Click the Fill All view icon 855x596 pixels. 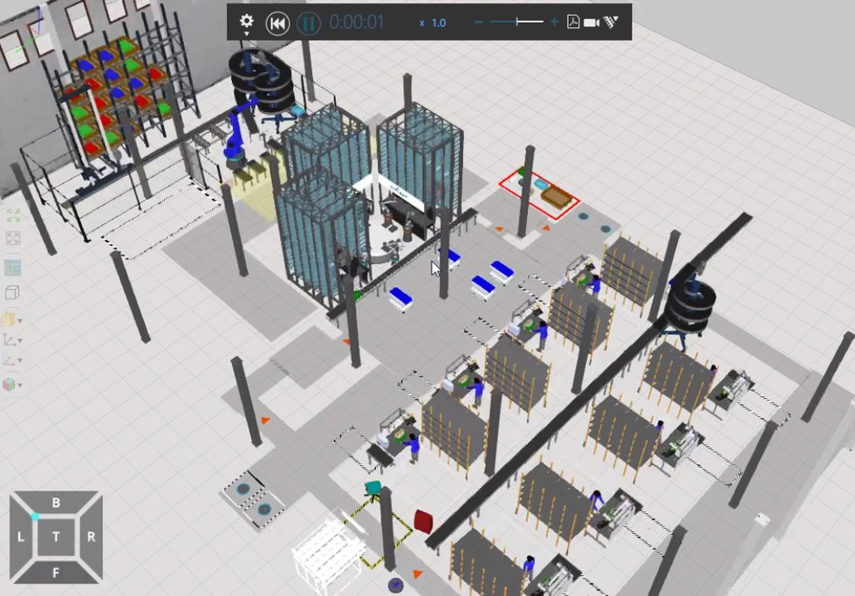click(x=13, y=238)
